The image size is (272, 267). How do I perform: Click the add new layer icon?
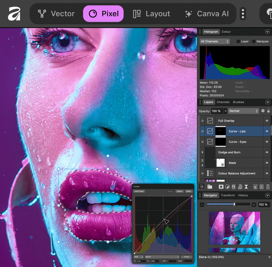(x=256, y=187)
